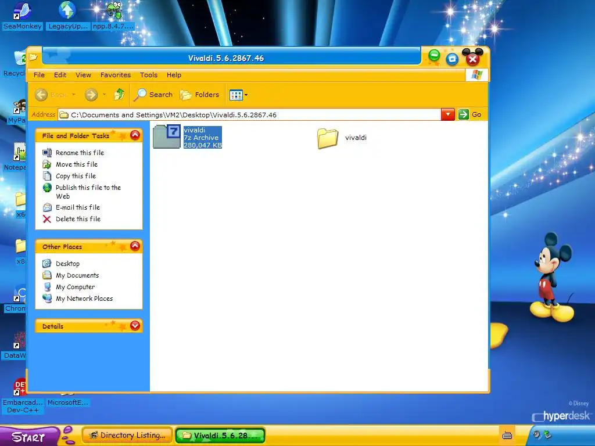
Task: Select the vivaldi folder name text
Action: (x=356, y=138)
